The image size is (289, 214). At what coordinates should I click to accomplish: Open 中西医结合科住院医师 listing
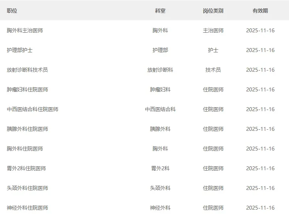click(x=32, y=109)
